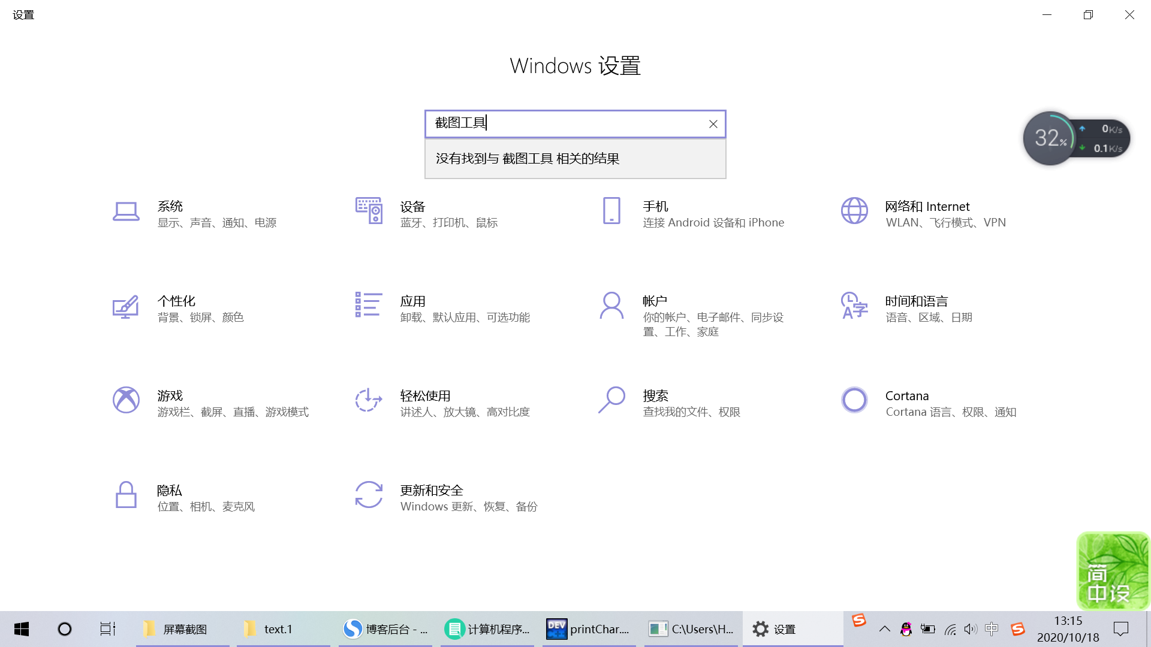1151x647 pixels.
Task: Clear the search box text
Action: pyautogui.click(x=713, y=124)
